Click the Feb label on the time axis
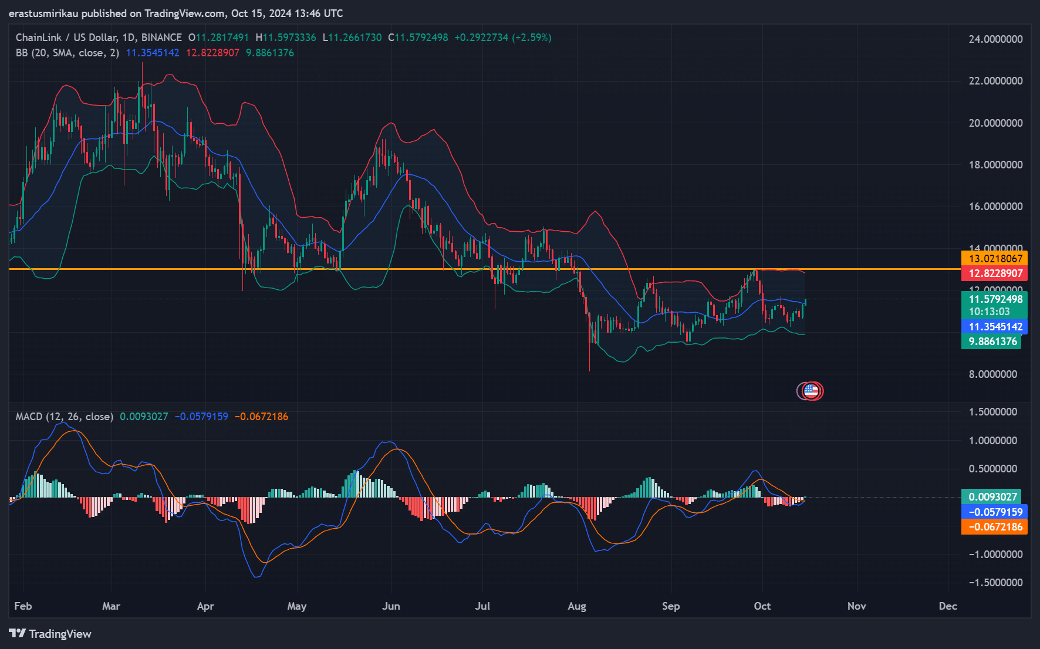This screenshot has height=649, width=1040. tap(23, 606)
